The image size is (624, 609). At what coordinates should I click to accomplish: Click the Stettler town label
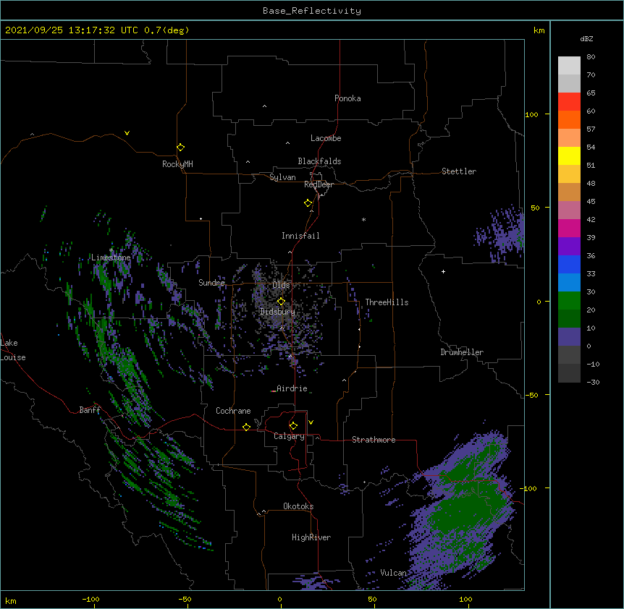459,171
